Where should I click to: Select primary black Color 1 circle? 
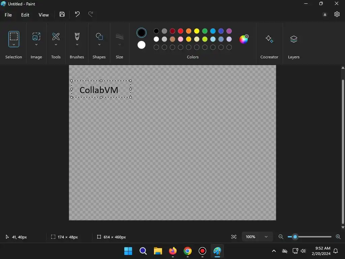142,33
